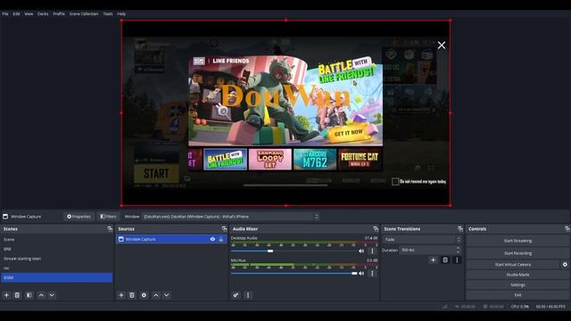Open the Edit menu
The height and width of the screenshot is (321, 571).
click(x=16, y=14)
